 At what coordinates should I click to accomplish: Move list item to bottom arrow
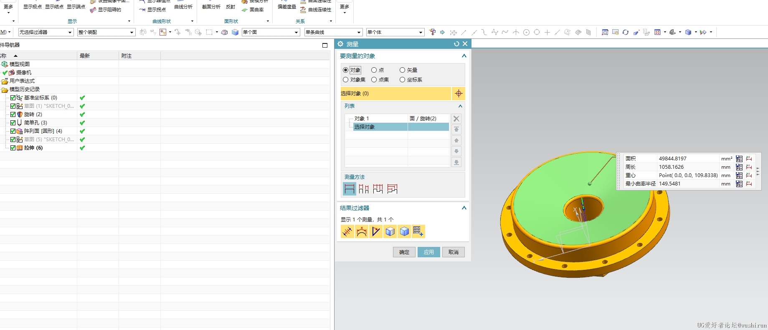[x=456, y=162]
